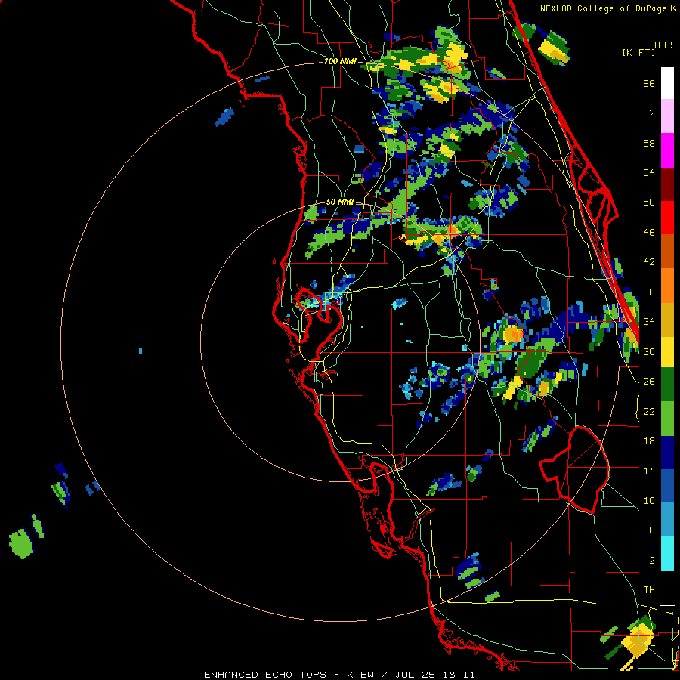Select the light pink legend swatch

tap(667, 116)
